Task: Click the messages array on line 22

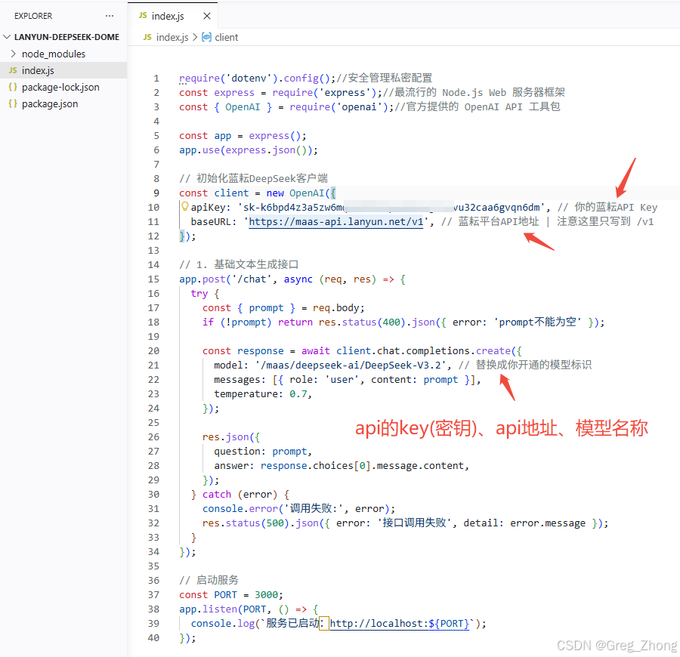Action: point(376,380)
